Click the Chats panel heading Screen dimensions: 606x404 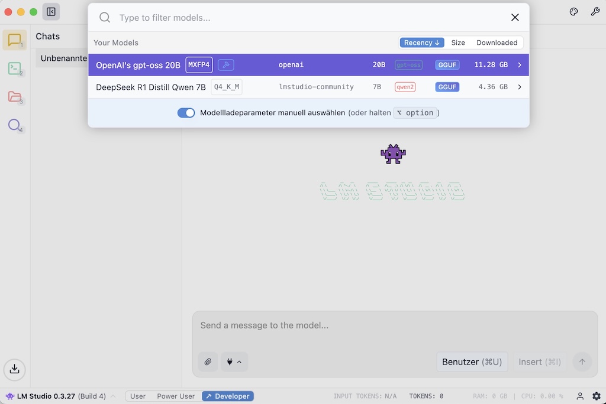pos(47,36)
